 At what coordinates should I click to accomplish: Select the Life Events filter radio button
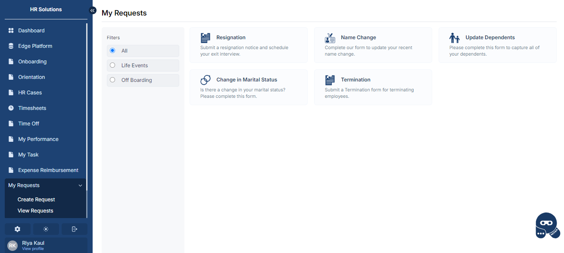[113, 66]
